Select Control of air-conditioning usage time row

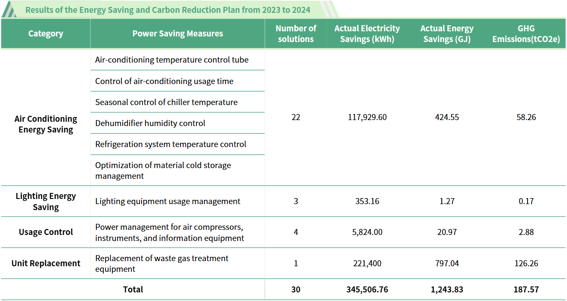coord(164,81)
